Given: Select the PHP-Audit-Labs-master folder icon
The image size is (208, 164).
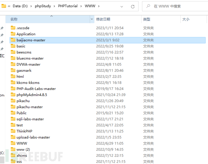Looking at the screenshot, I should [13, 89].
